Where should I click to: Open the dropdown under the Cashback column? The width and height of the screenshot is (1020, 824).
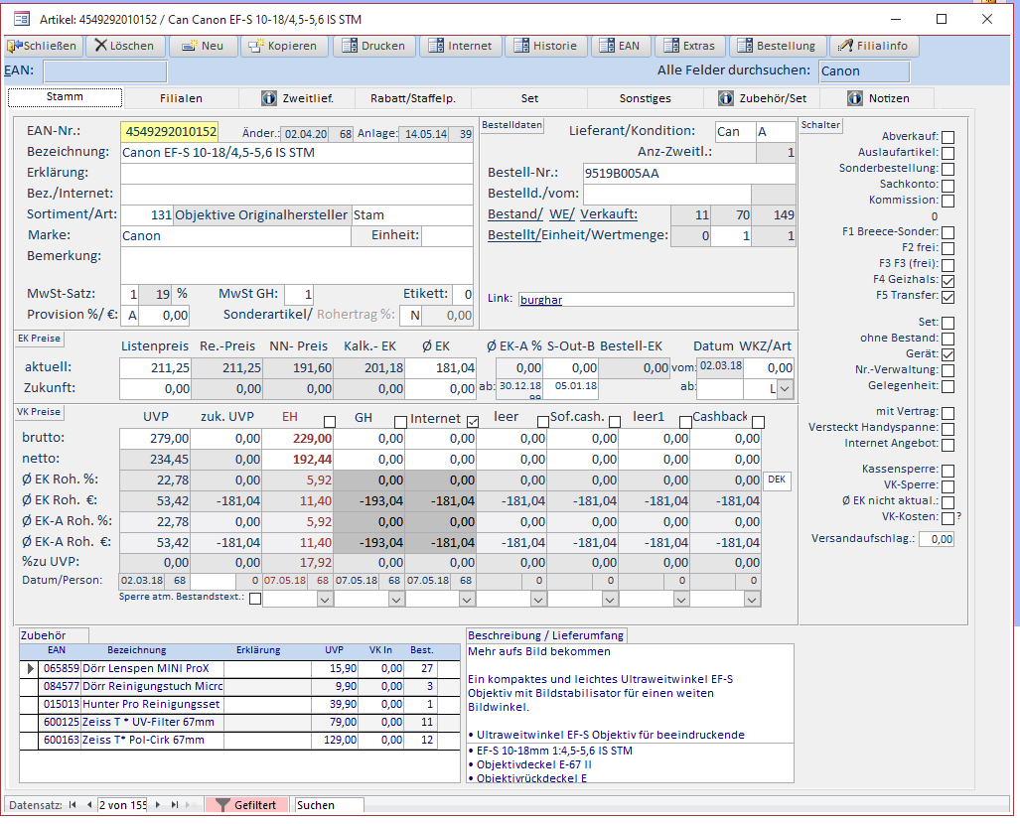click(x=752, y=599)
